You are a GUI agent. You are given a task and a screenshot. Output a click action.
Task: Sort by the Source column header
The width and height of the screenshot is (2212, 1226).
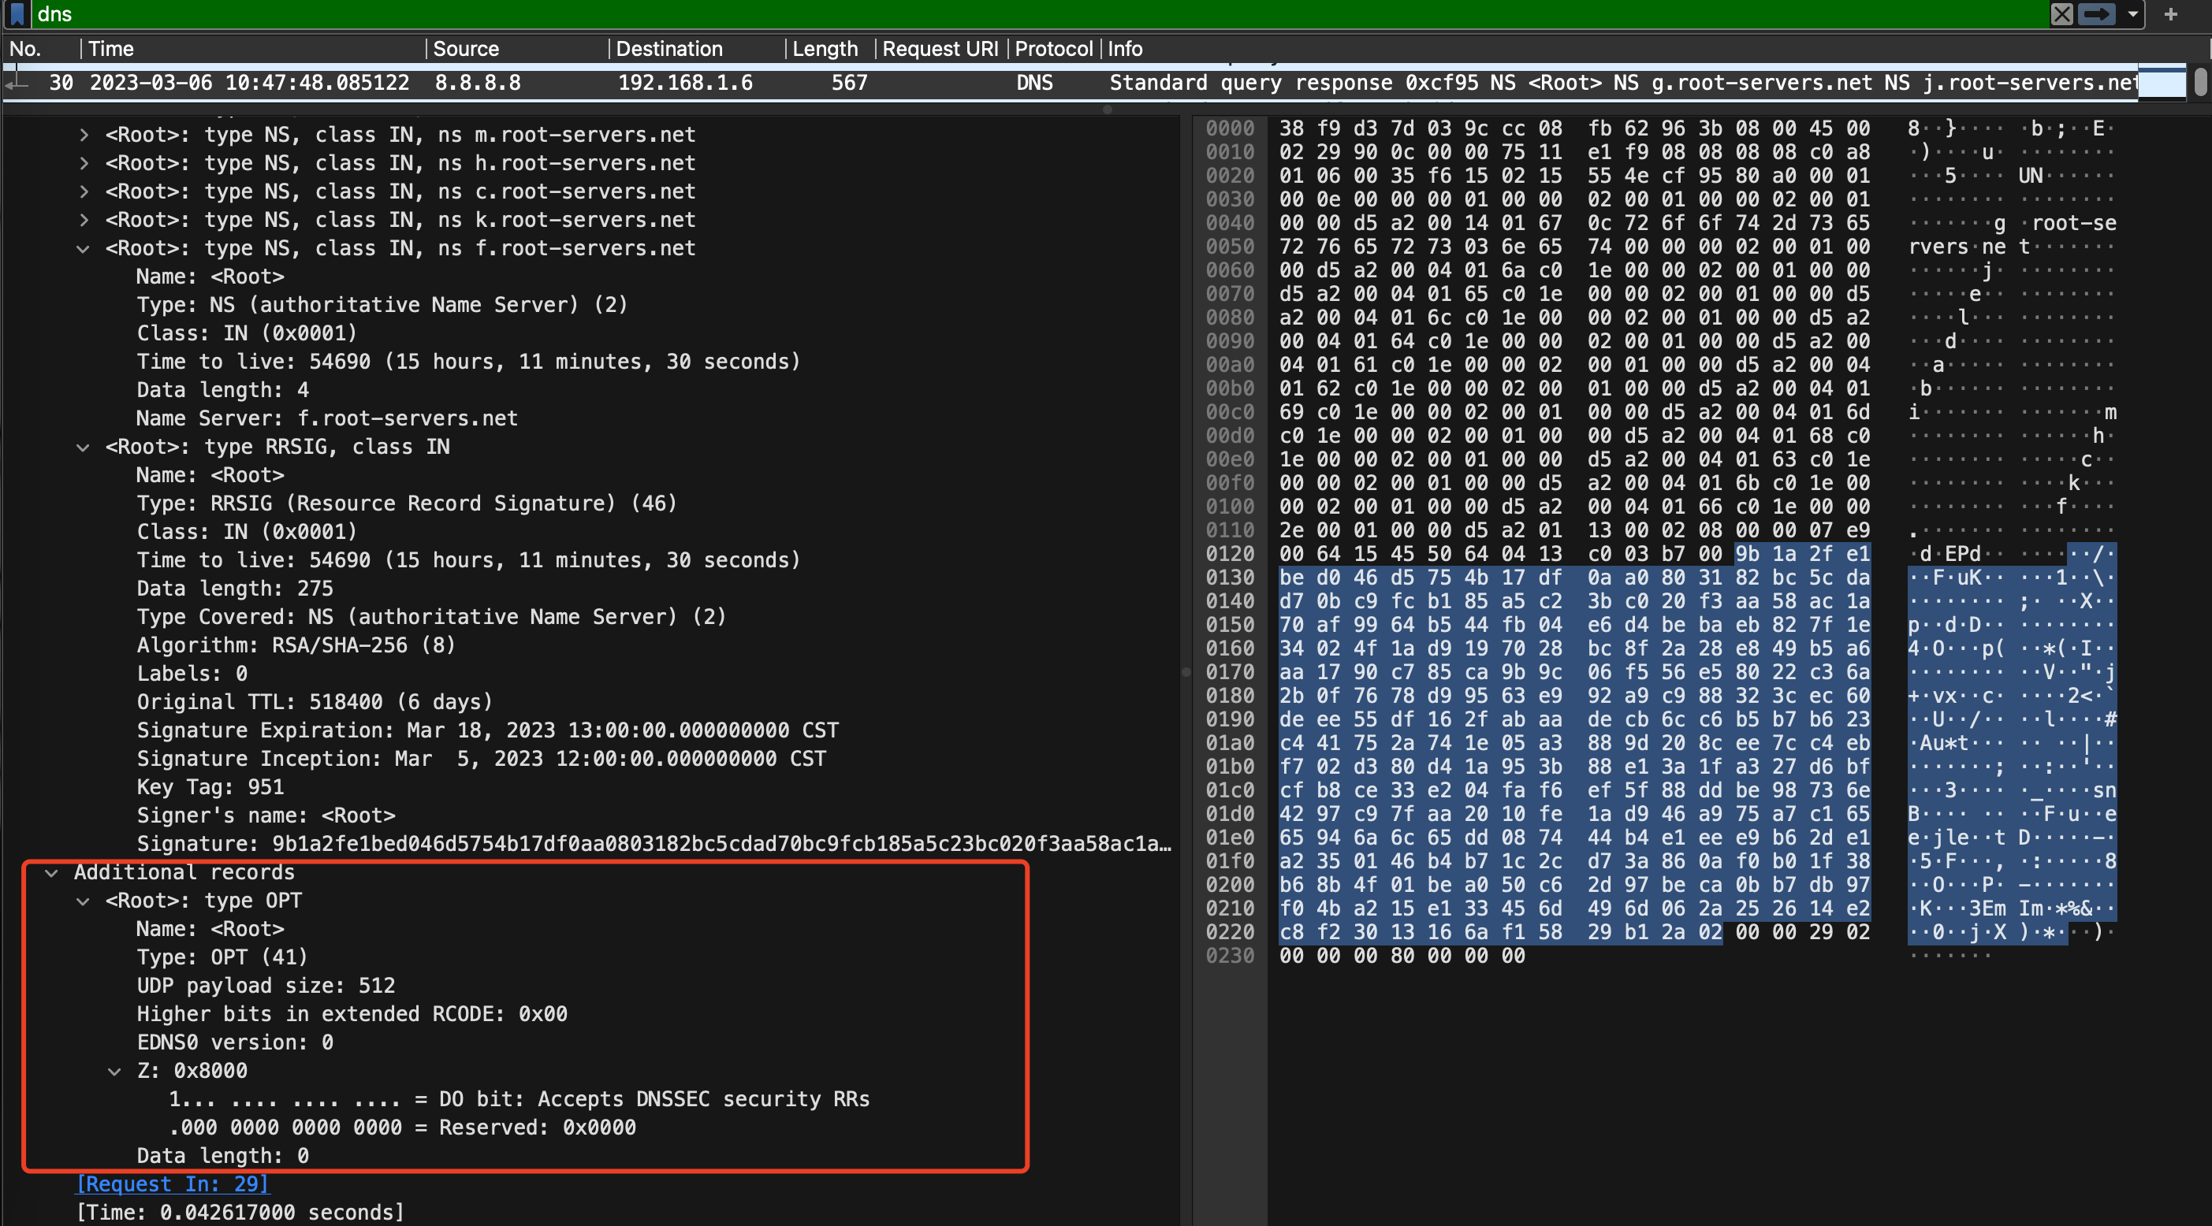(x=465, y=49)
